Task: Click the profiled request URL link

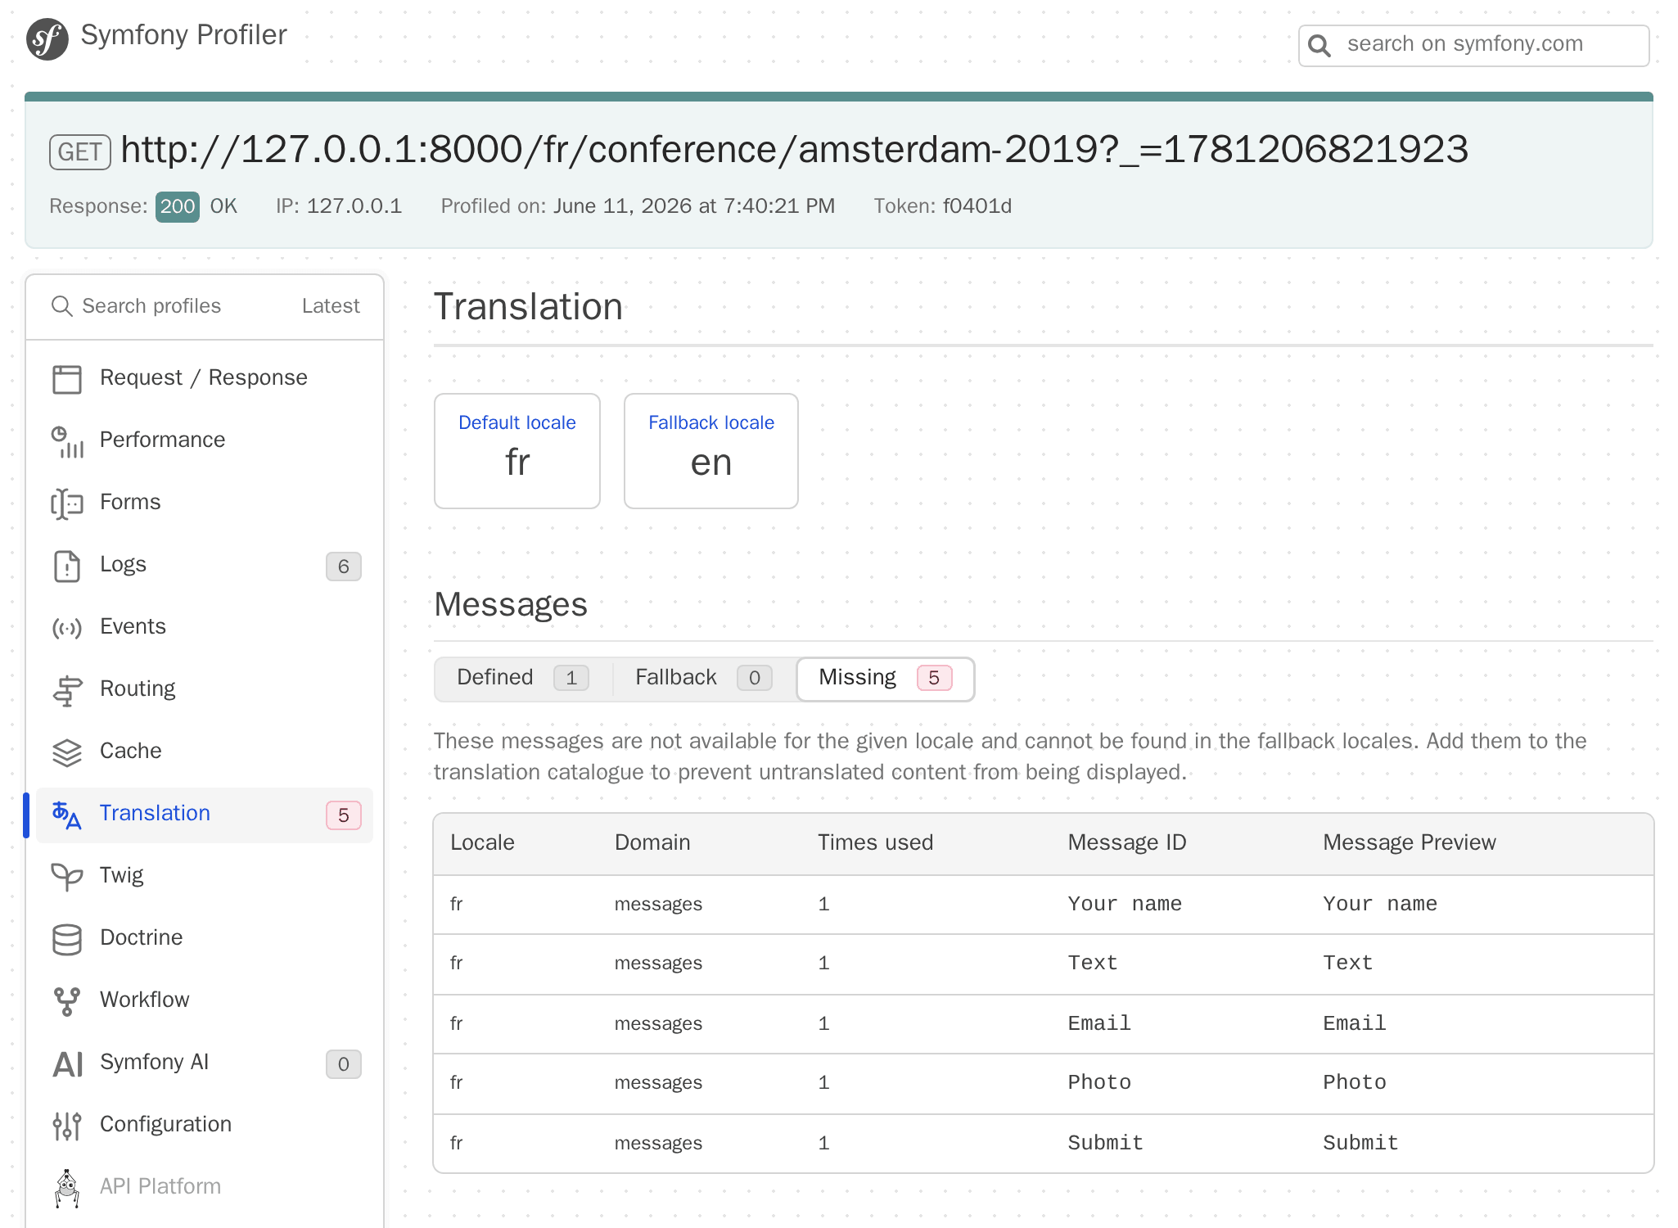Action: tap(794, 150)
